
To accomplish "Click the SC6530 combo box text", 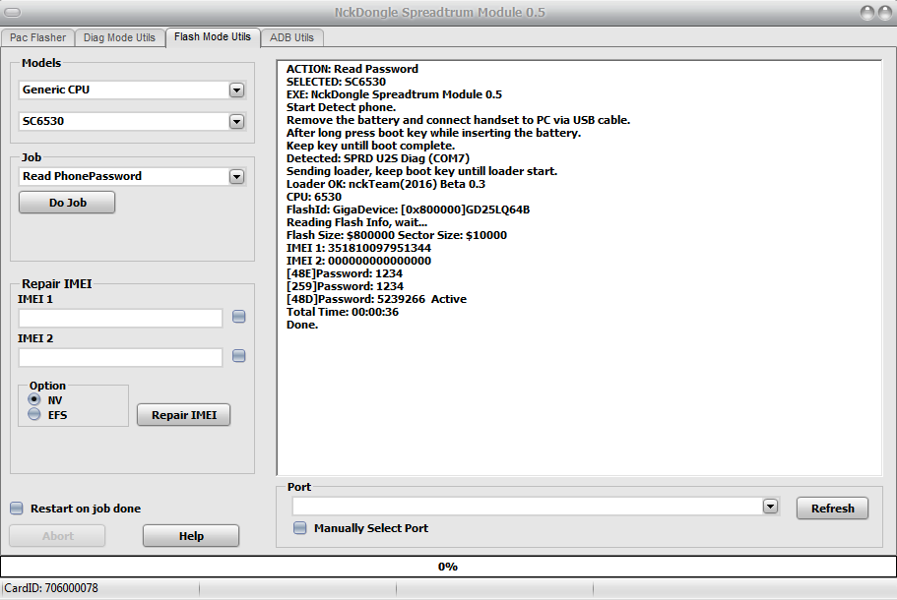I will pos(43,121).
